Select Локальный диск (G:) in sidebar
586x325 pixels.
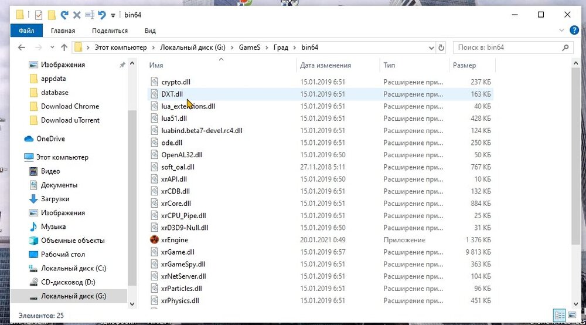coord(73,296)
